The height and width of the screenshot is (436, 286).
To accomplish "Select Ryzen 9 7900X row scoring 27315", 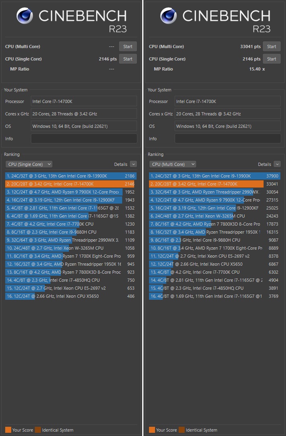I will tap(215, 200).
